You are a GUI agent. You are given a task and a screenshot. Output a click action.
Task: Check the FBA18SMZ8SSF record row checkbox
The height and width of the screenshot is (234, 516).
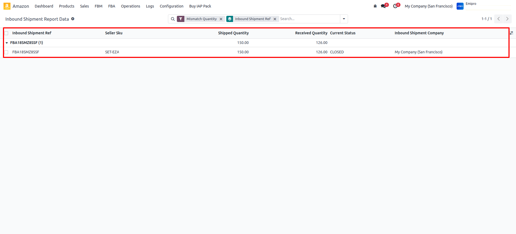click(6, 52)
